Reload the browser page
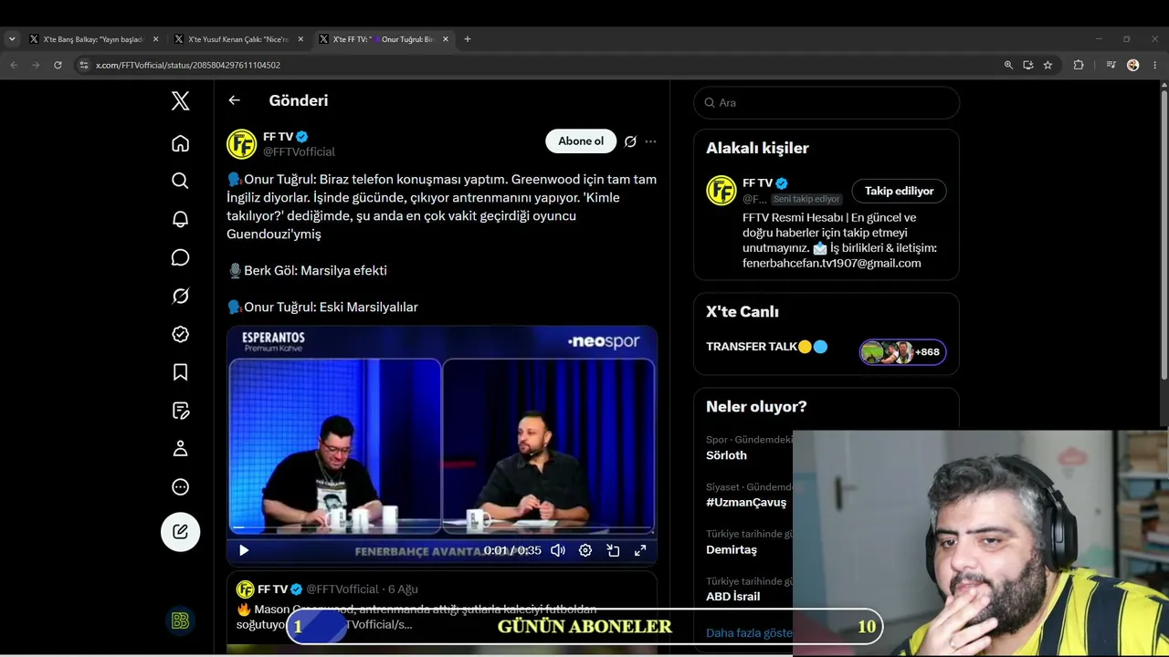Screen dimensions: 1169x657 tap(58, 65)
